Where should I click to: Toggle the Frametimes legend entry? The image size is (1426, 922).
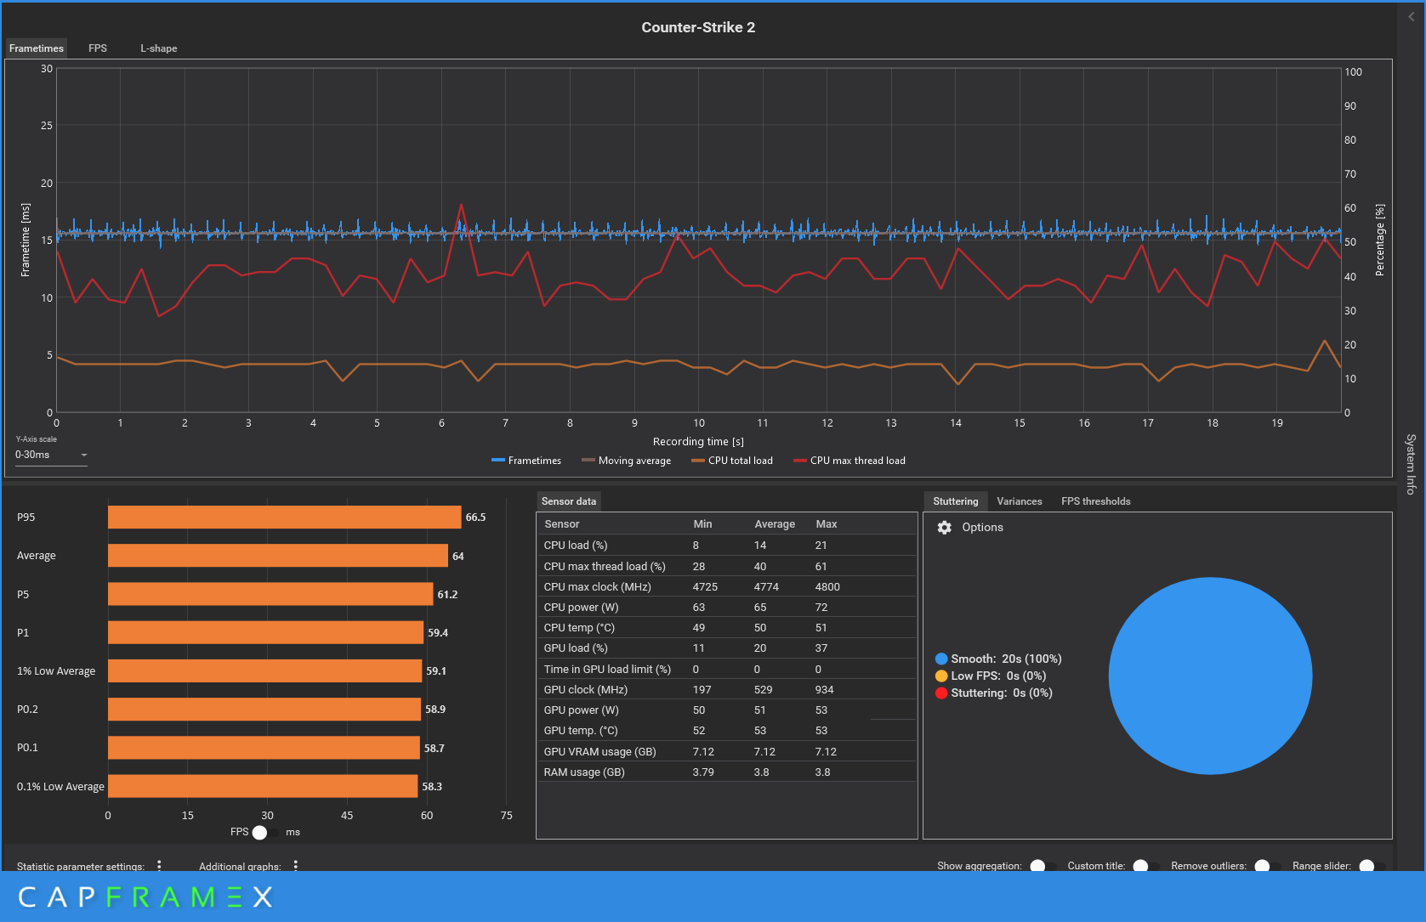(x=526, y=461)
